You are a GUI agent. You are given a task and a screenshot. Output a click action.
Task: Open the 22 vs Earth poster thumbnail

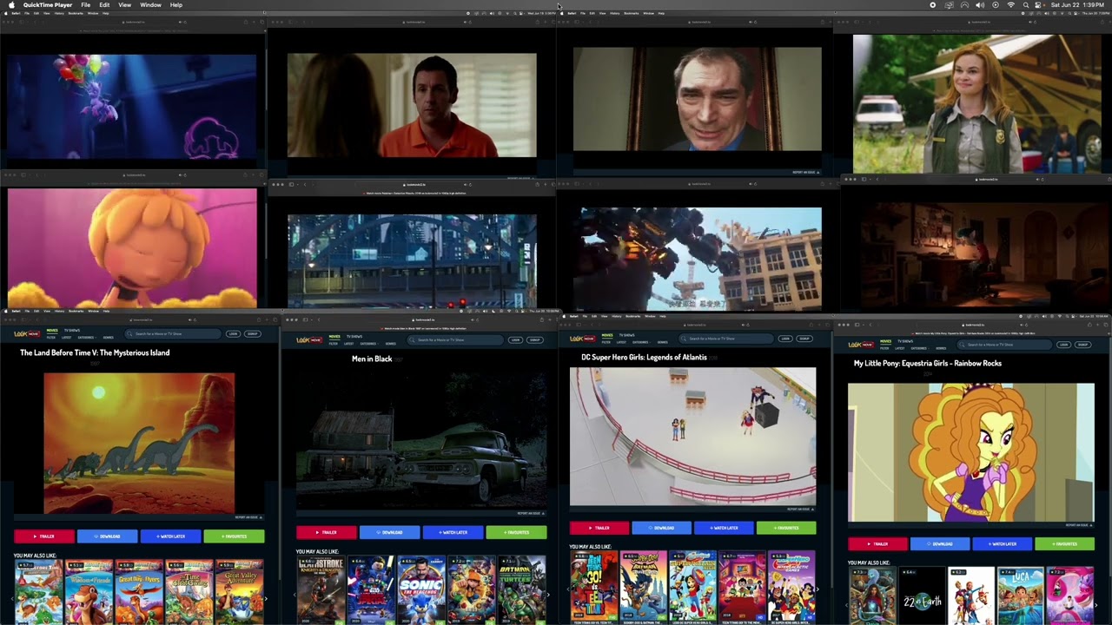click(922, 596)
